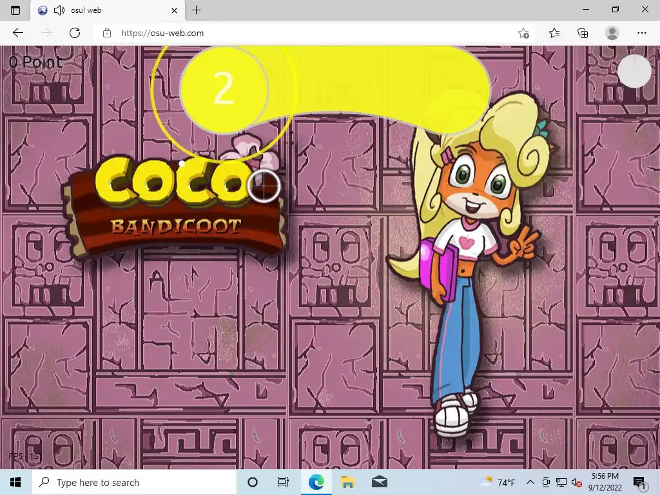660x495 pixels.
Task: Open the clock showing 5:56 PM
Action: (x=605, y=482)
